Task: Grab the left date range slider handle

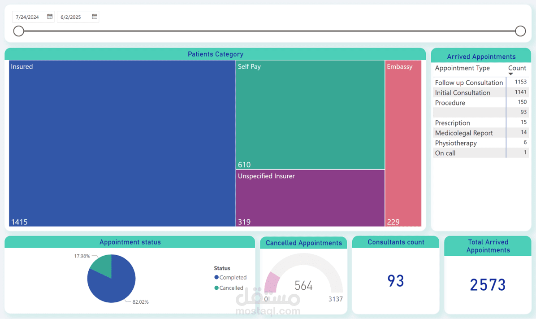Action: (x=18, y=31)
